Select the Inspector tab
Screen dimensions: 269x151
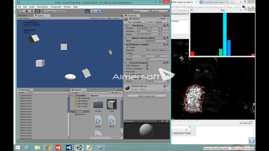pyautogui.click(x=132, y=16)
